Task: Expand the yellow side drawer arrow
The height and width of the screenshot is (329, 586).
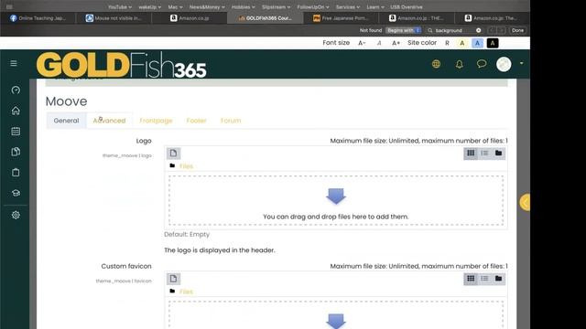Action: (x=525, y=203)
